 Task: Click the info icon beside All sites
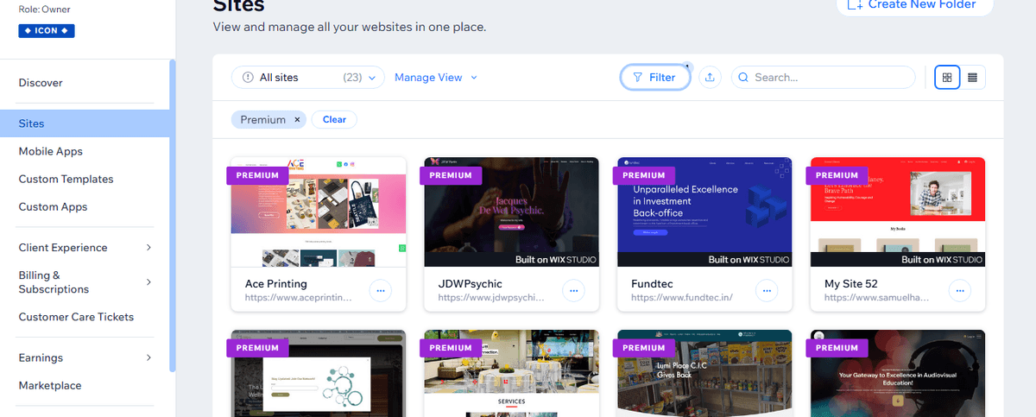pos(249,77)
